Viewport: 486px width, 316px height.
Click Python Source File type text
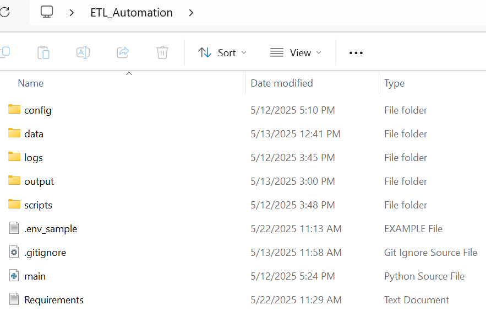424,277
